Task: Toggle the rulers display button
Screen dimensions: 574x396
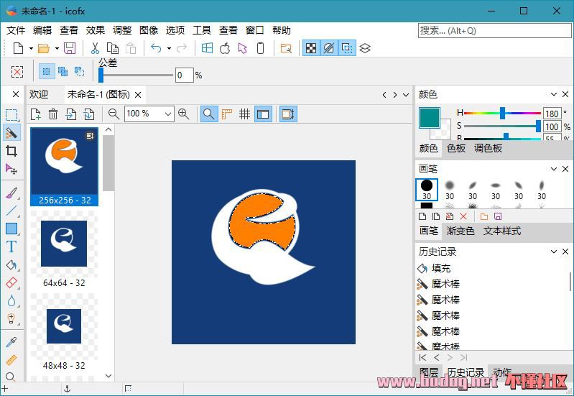Action: tap(227, 114)
